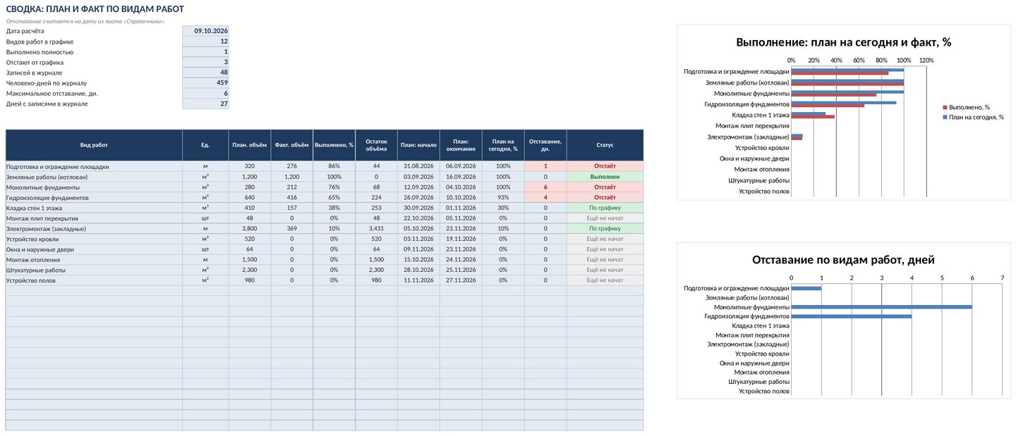The width and height of the screenshot is (1016, 436).
Task: Select the "Отставание по видам работ, дней" chart title
Action: pyautogui.click(x=844, y=260)
